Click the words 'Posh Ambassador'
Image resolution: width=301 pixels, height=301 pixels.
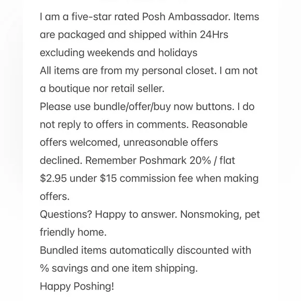pos(186,17)
